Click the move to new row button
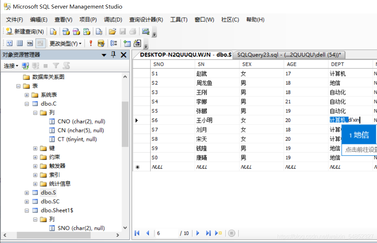The image size is (377, 243). 219,233
